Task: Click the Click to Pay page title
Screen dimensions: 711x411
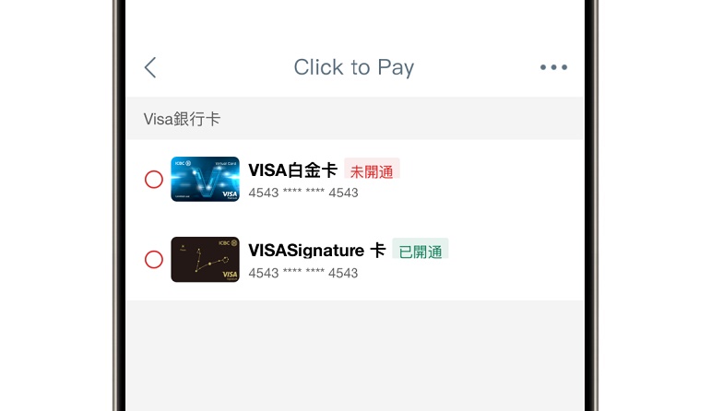Action: 354,67
